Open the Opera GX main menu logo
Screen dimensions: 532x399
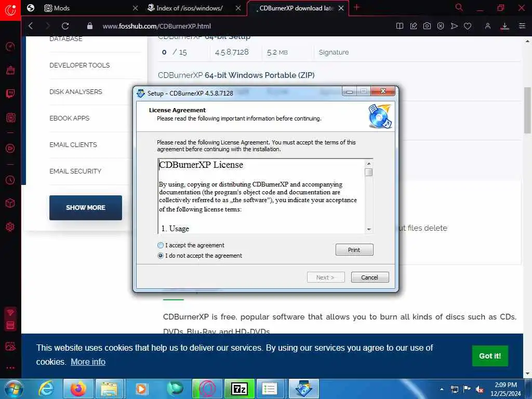[10, 10]
